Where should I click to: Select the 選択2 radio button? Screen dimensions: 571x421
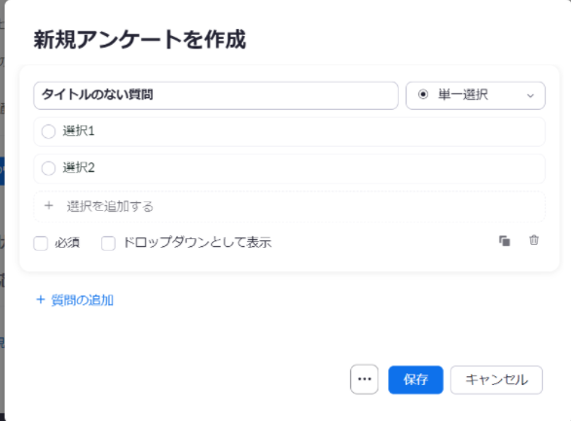[49, 168]
